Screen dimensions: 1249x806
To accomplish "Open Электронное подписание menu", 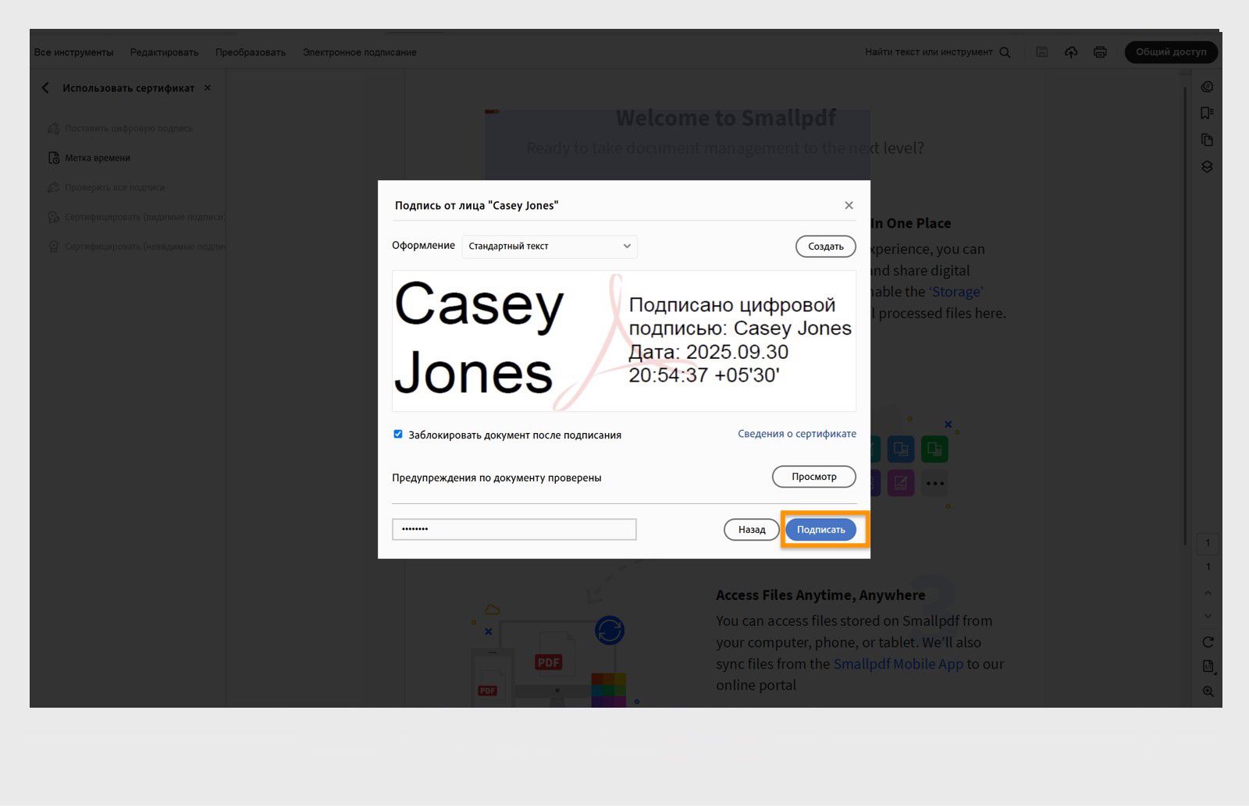I will pos(359,52).
